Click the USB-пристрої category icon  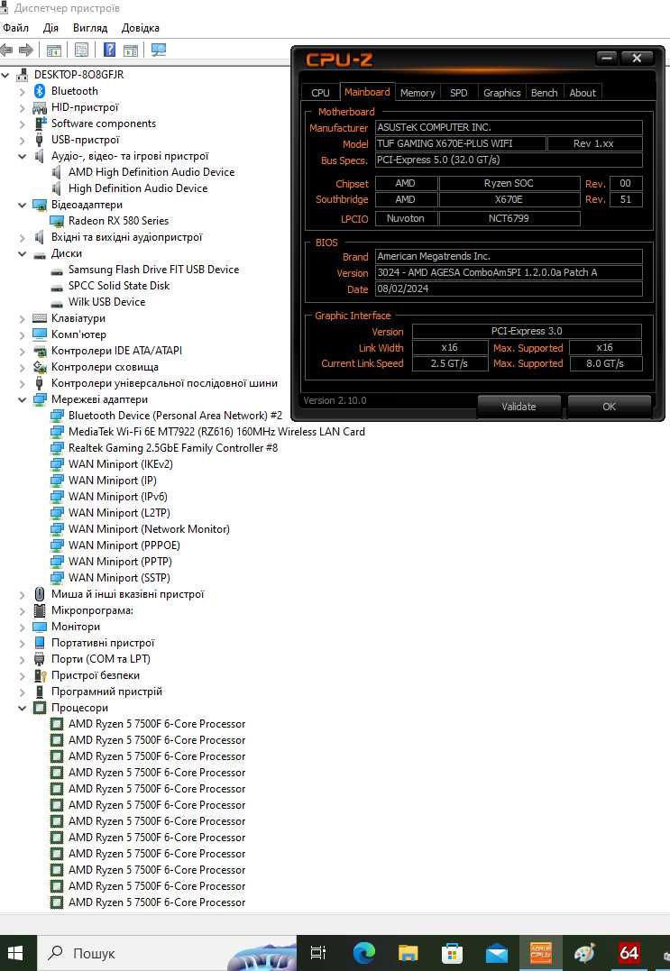(40, 140)
